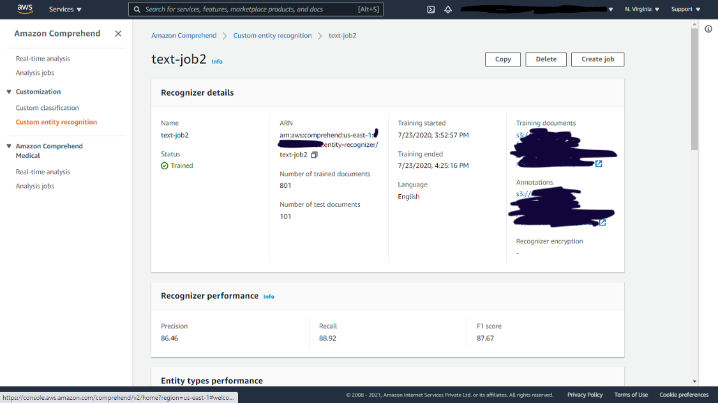Click the page vertical scrollbar thumb

point(694,89)
